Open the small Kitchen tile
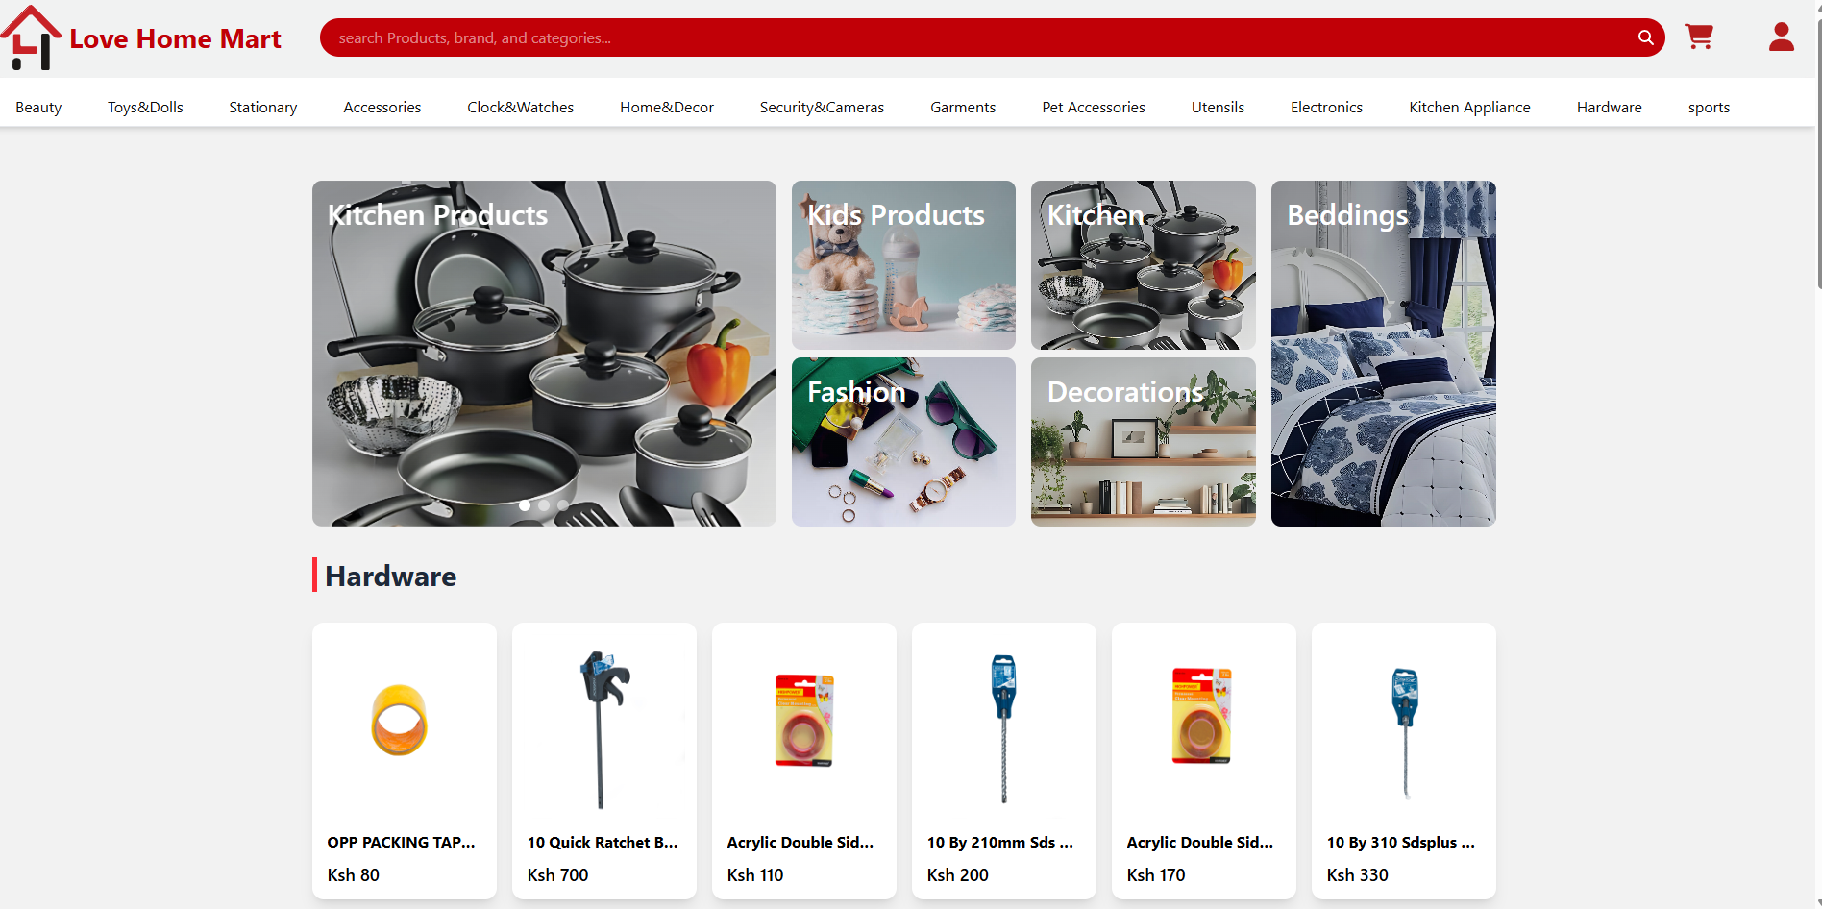 tap(1144, 264)
